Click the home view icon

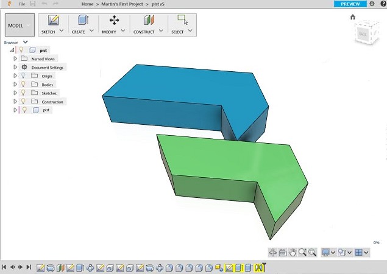(x=352, y=17)
